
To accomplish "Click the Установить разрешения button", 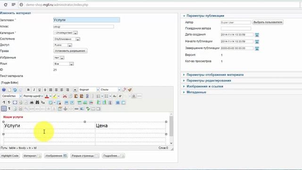I will pos(70,51).
